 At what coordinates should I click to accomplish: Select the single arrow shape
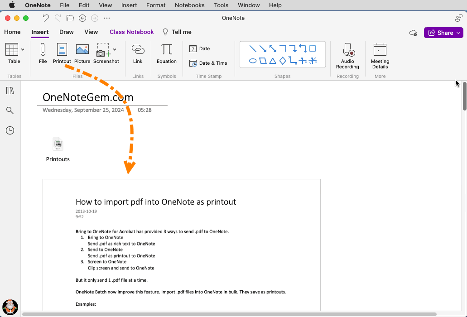pyautogui.click(x=263, y=48)
